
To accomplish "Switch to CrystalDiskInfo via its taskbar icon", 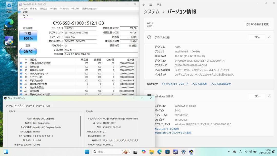I will pyautogui.click(x=175, y=152).
